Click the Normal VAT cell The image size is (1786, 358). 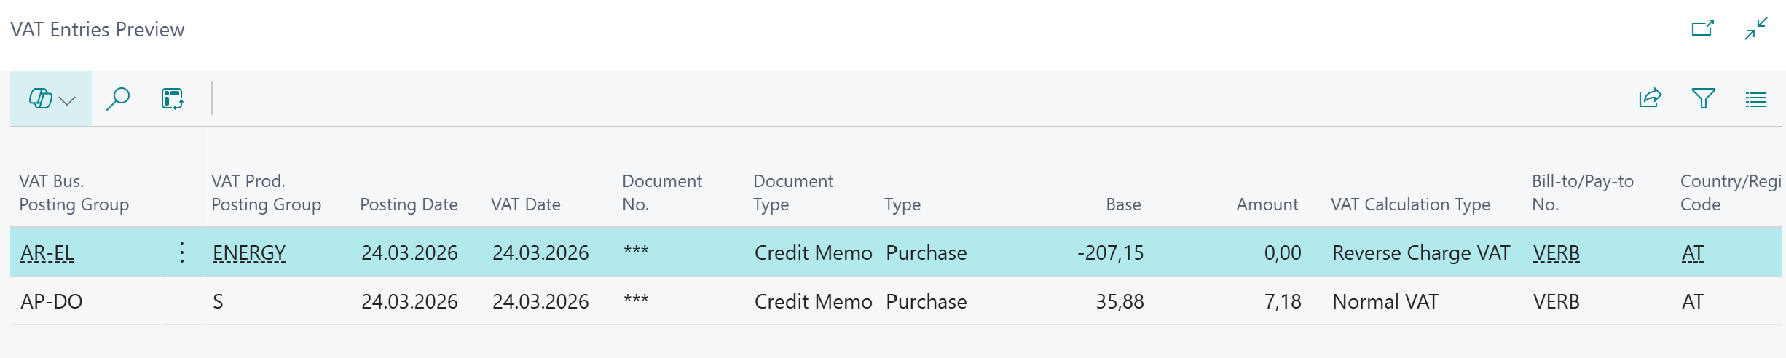(x=1385, y=301)
